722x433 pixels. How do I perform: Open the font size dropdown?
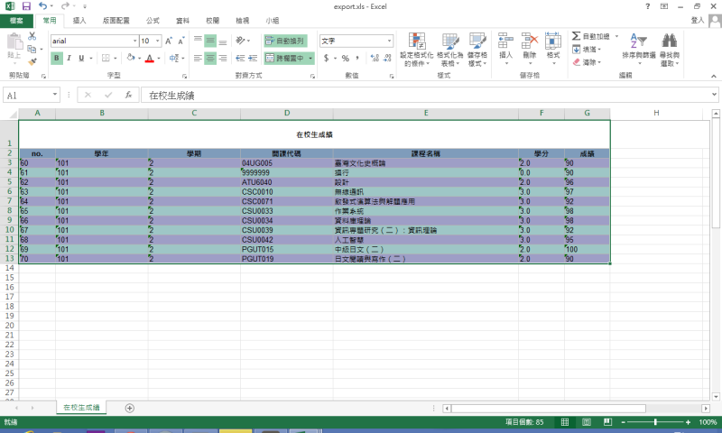158,41
